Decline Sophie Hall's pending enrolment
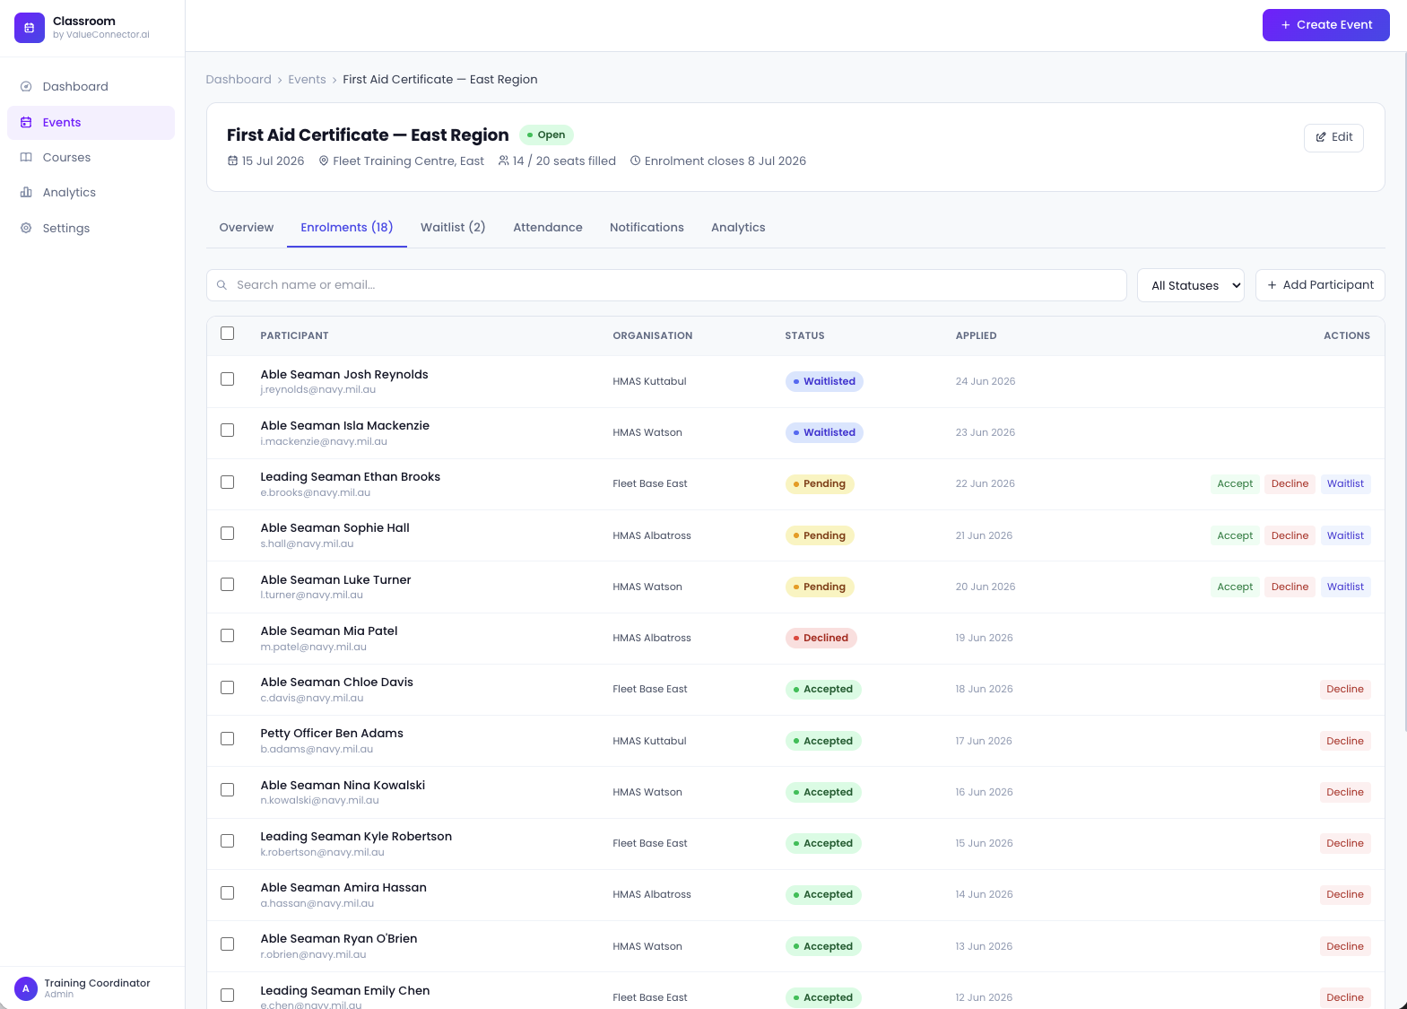Screen dimensions: 1407x1009 click(x=1290, y=536)
